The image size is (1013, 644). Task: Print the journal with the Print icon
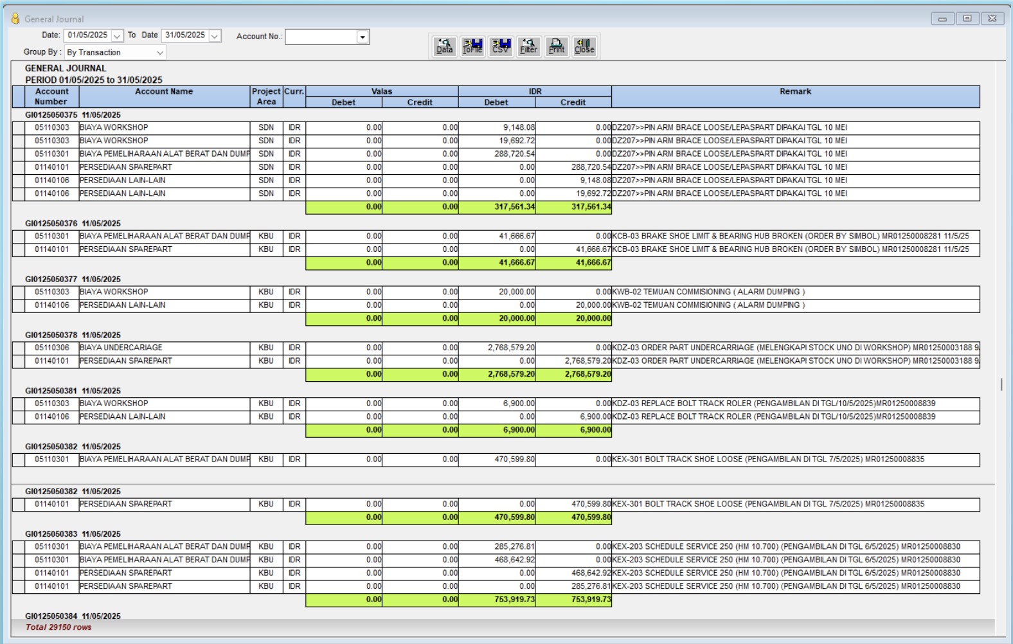557,46
